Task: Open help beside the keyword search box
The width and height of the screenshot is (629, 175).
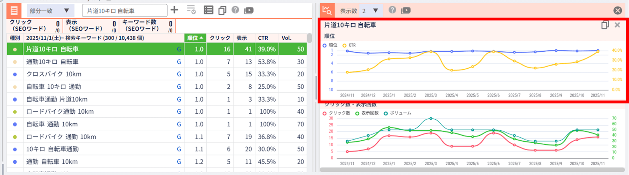Action: [x=235, y=10]
